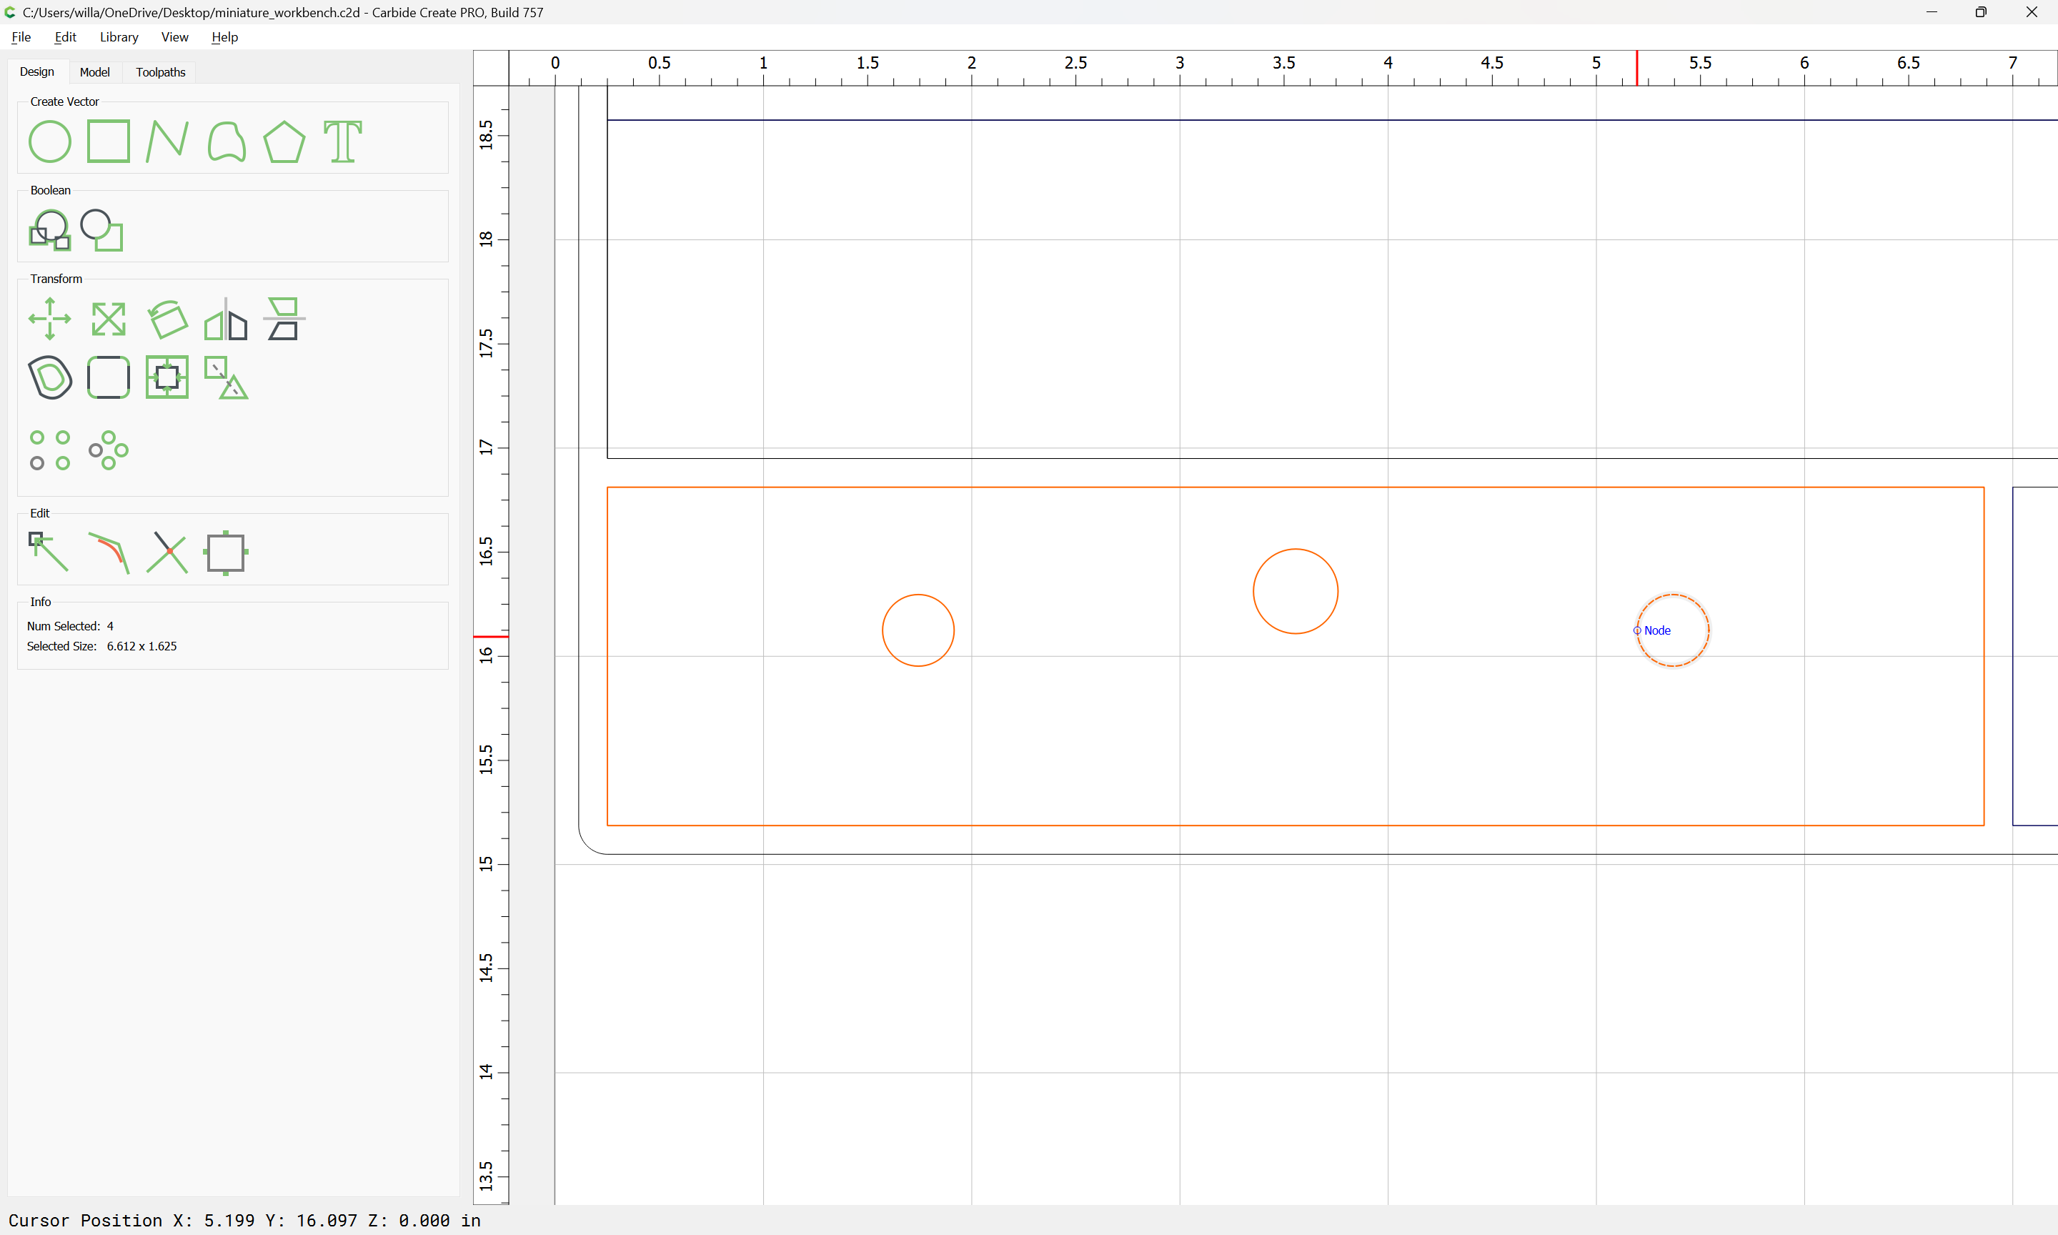Open the Edit menu

(65, 36)
